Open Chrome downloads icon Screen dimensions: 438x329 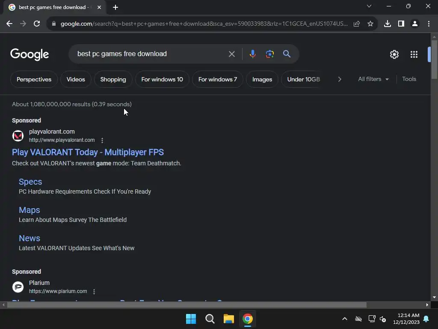387,24
